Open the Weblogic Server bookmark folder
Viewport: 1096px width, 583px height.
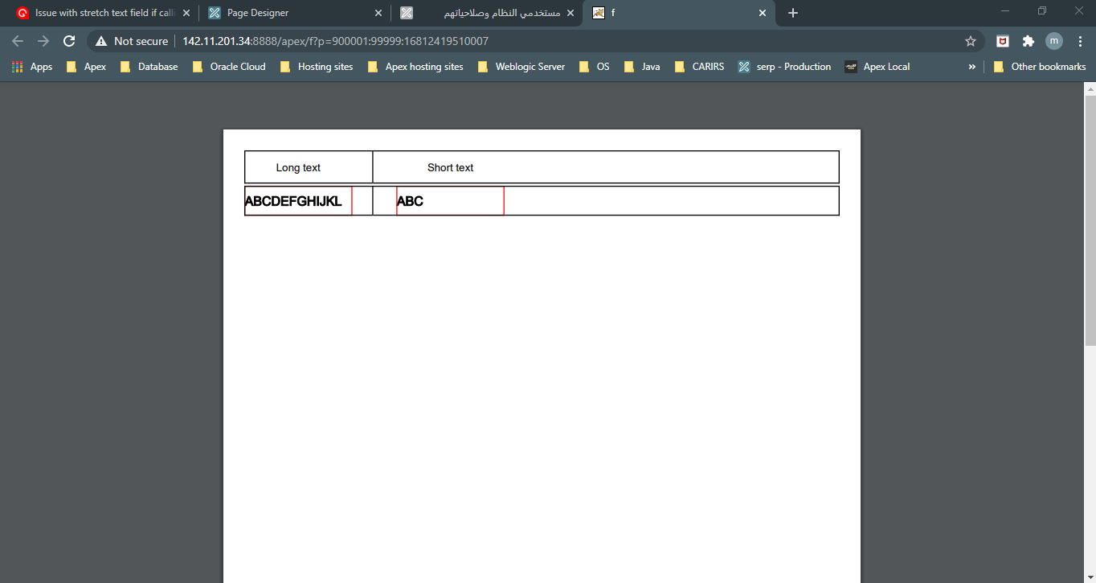[x=521, y=67]
